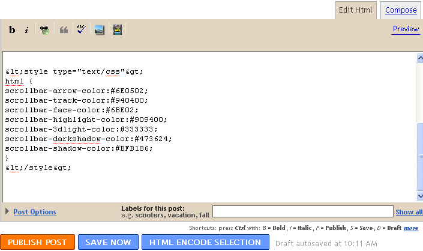
Task: Add a blockquote with the quote icon
Action: (x=64, y=29)
